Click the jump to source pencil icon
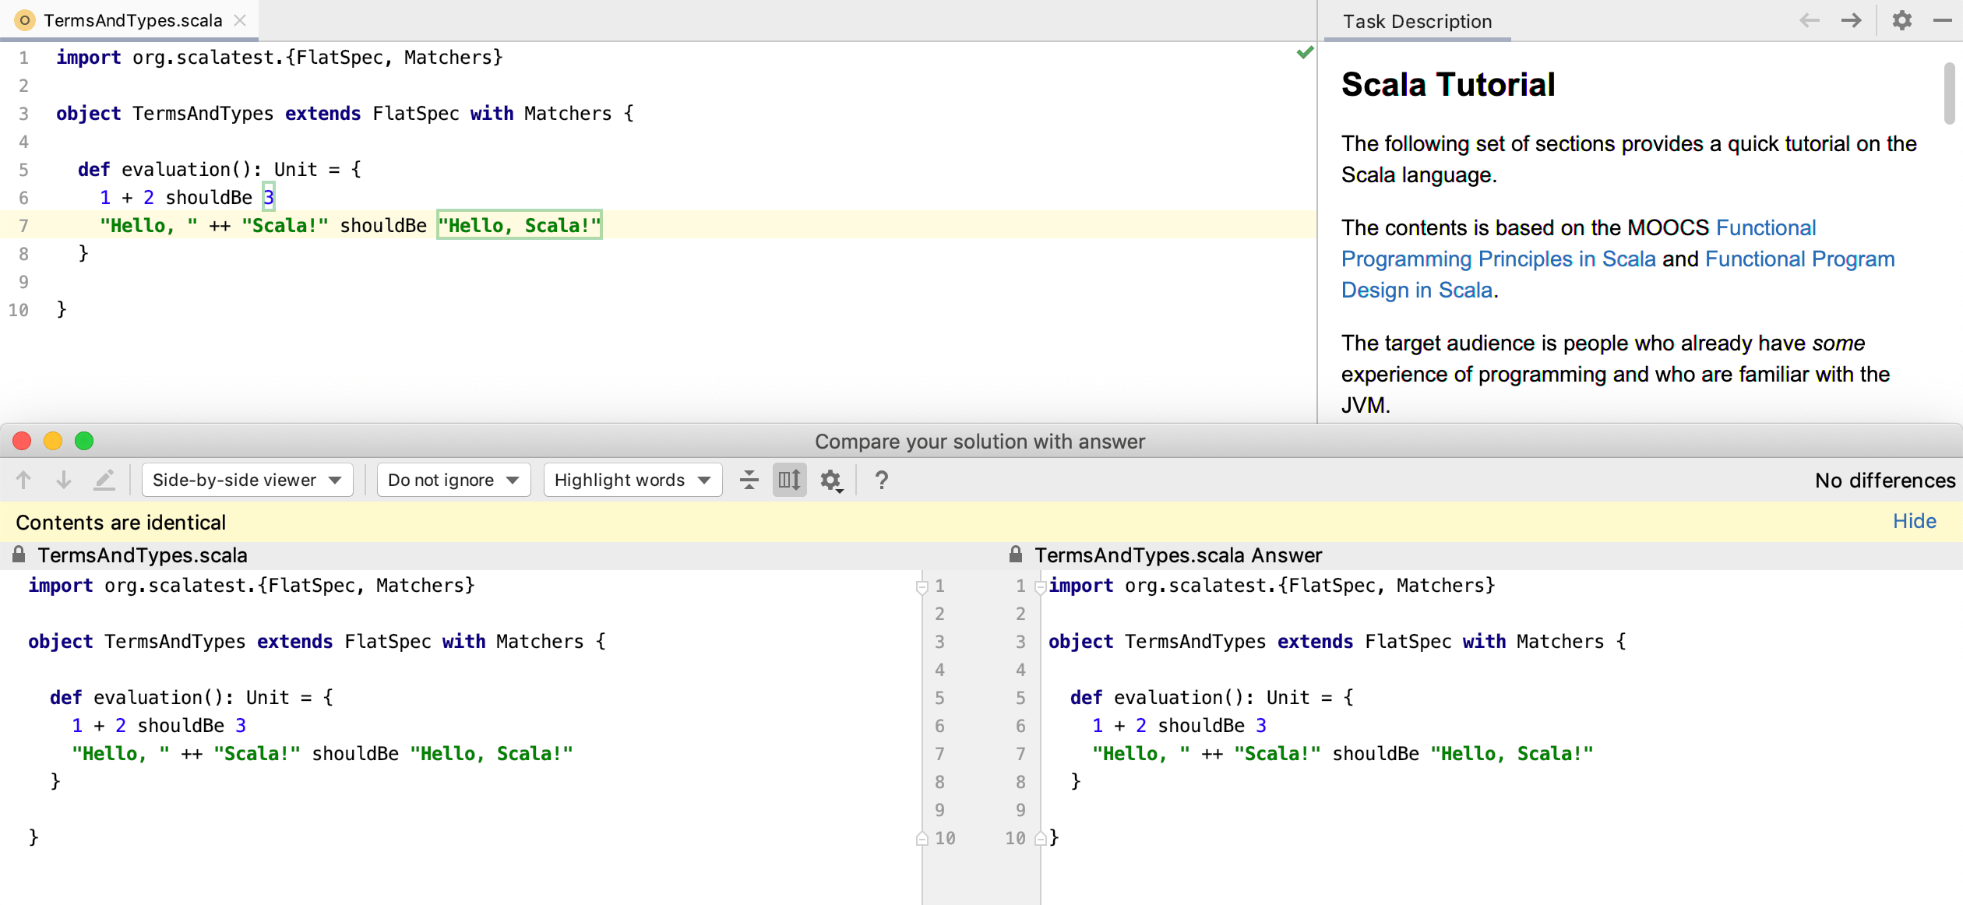The height and width of the screenshot is (905, 1963). (x=104, y=480)
